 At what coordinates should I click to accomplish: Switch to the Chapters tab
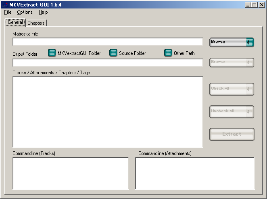tap(36, 23)
